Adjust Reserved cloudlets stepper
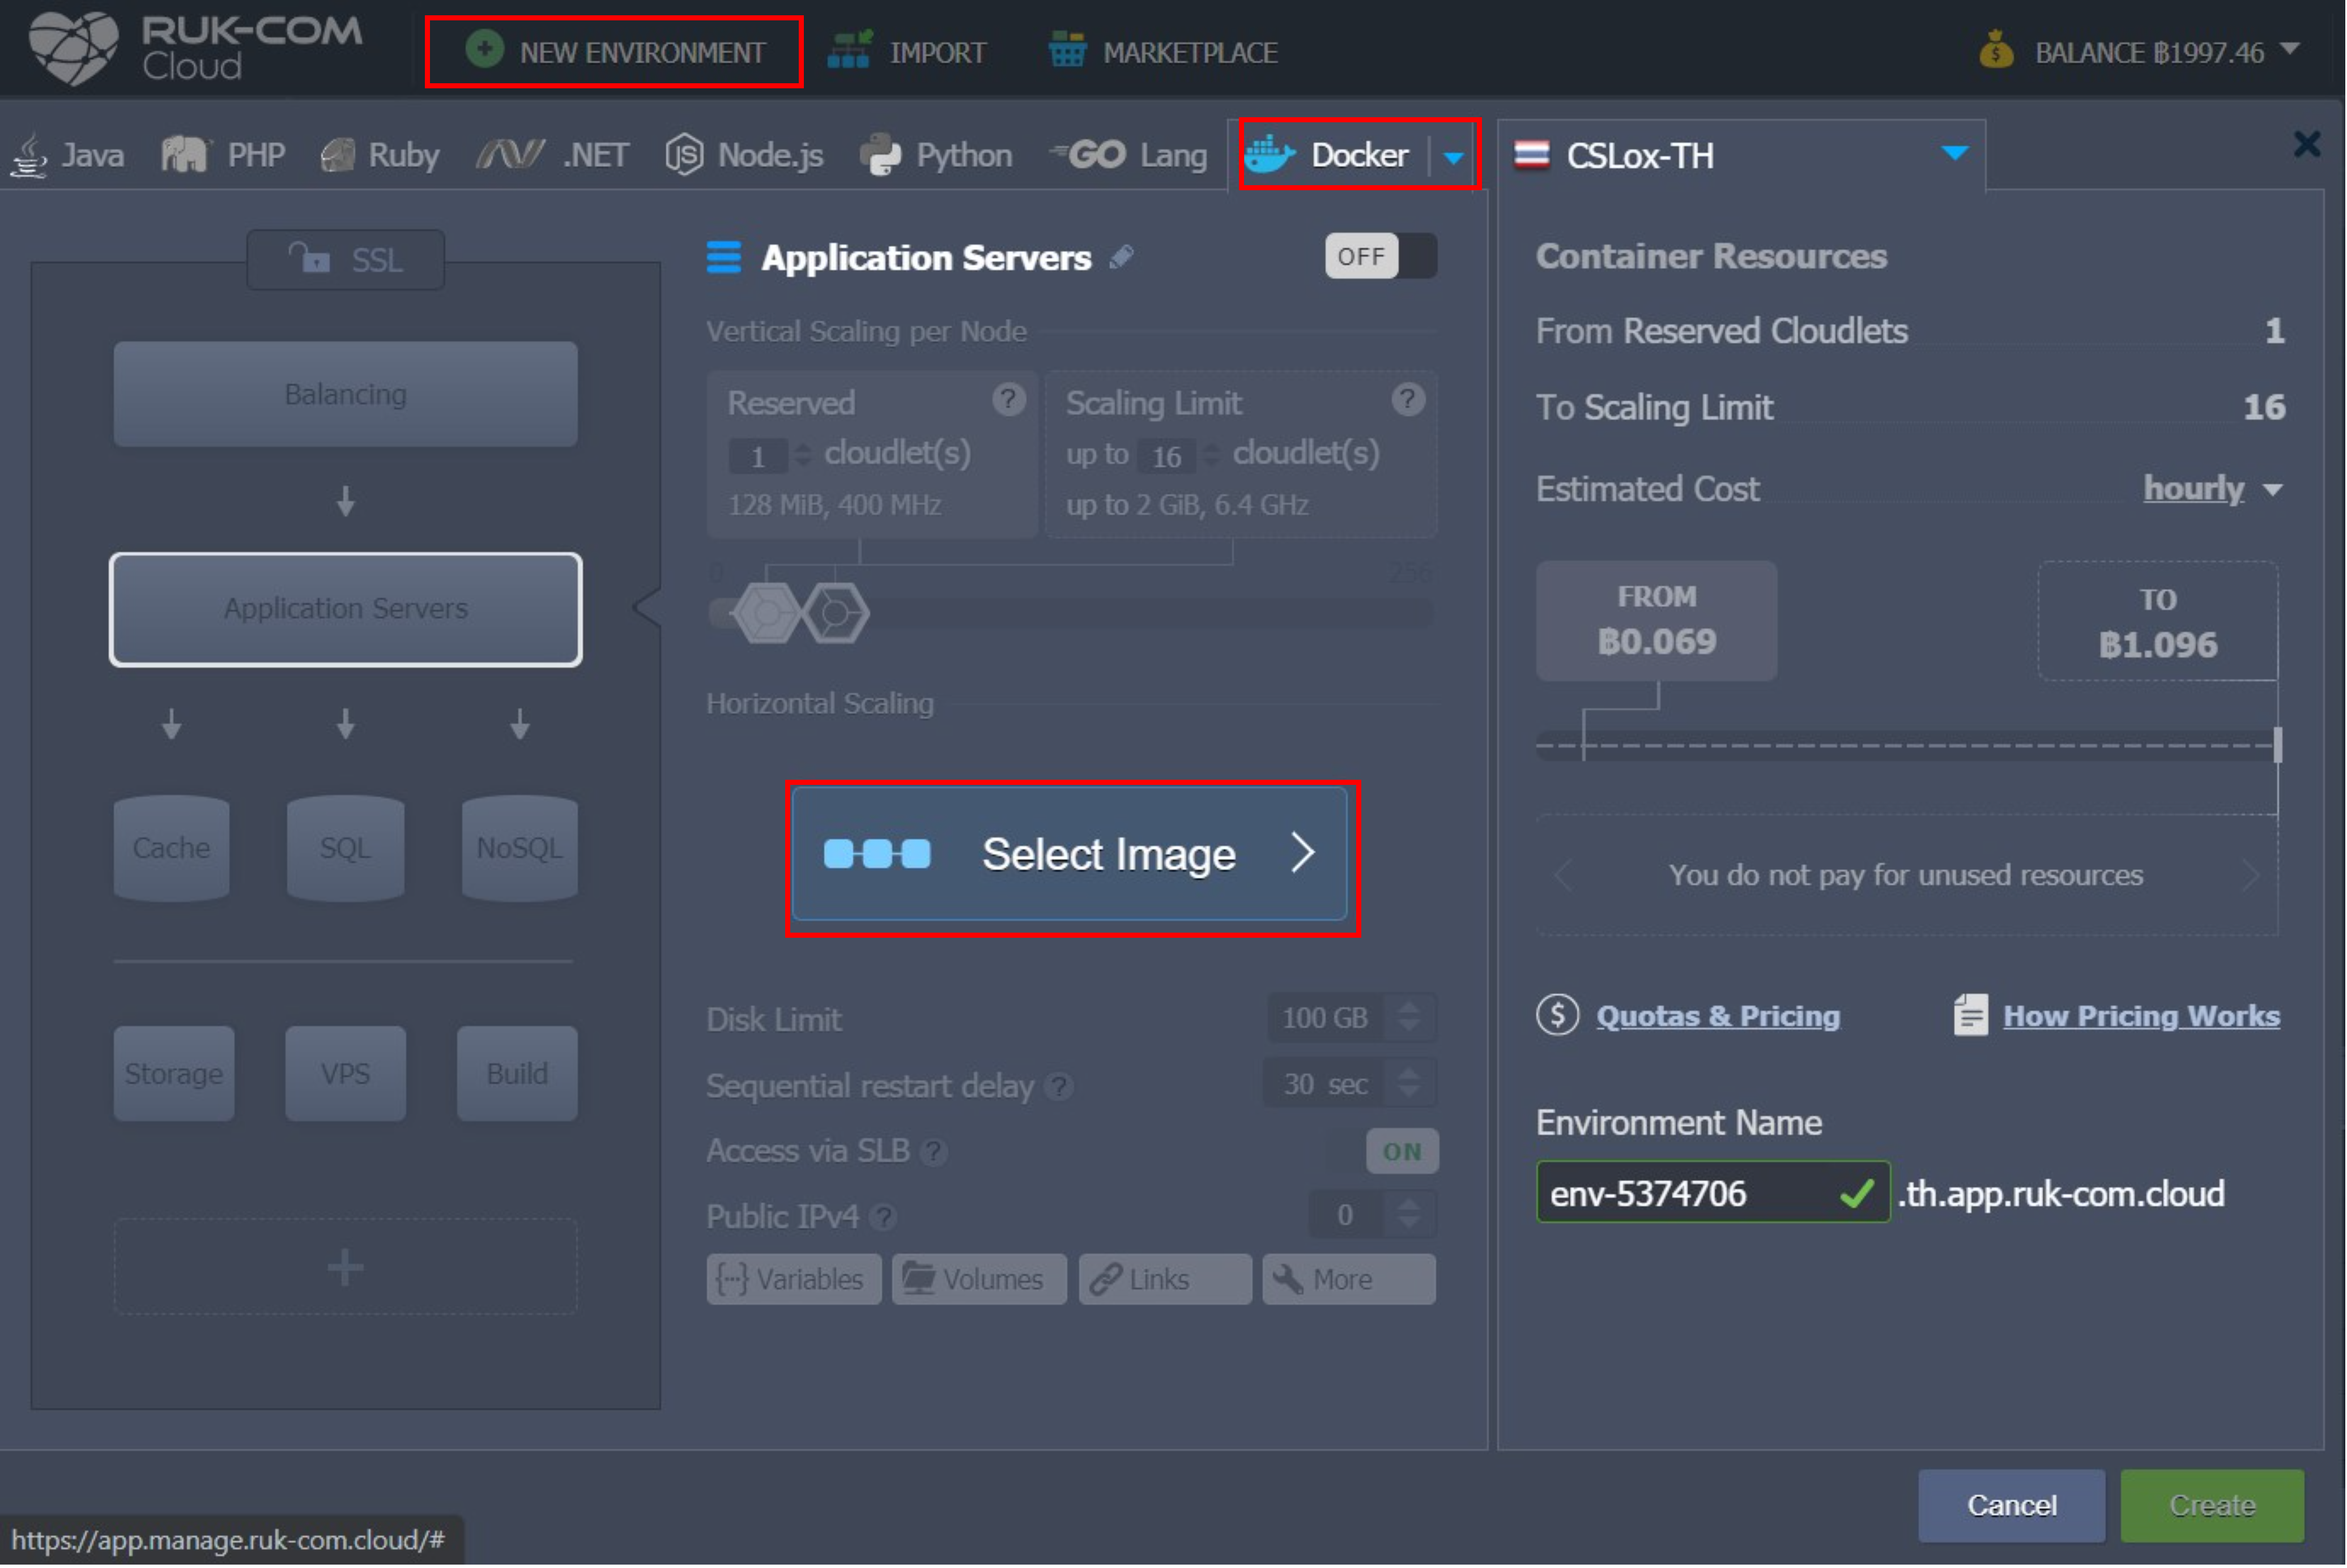The height and width of the screenshot is (1568, 2347). coord(803,456)
